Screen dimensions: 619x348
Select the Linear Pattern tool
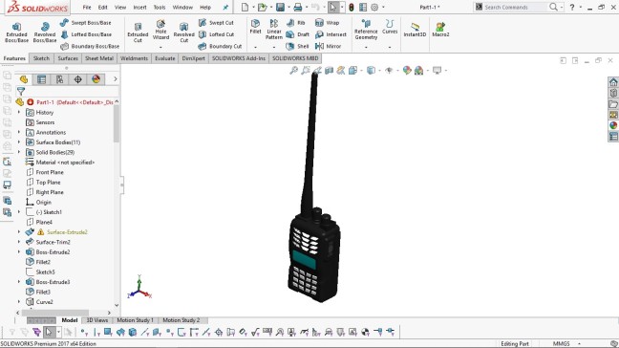[274, 30]
